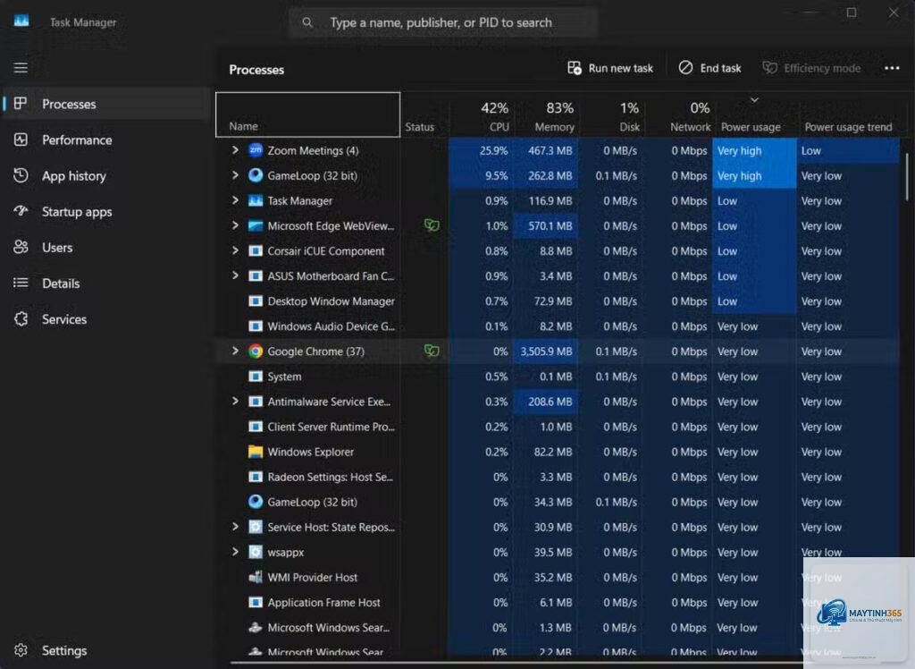Image resolution: width=915 pixels, height=669 pixels.
Task: Open the three-dots more options menu
Action: tap(892, 68)
